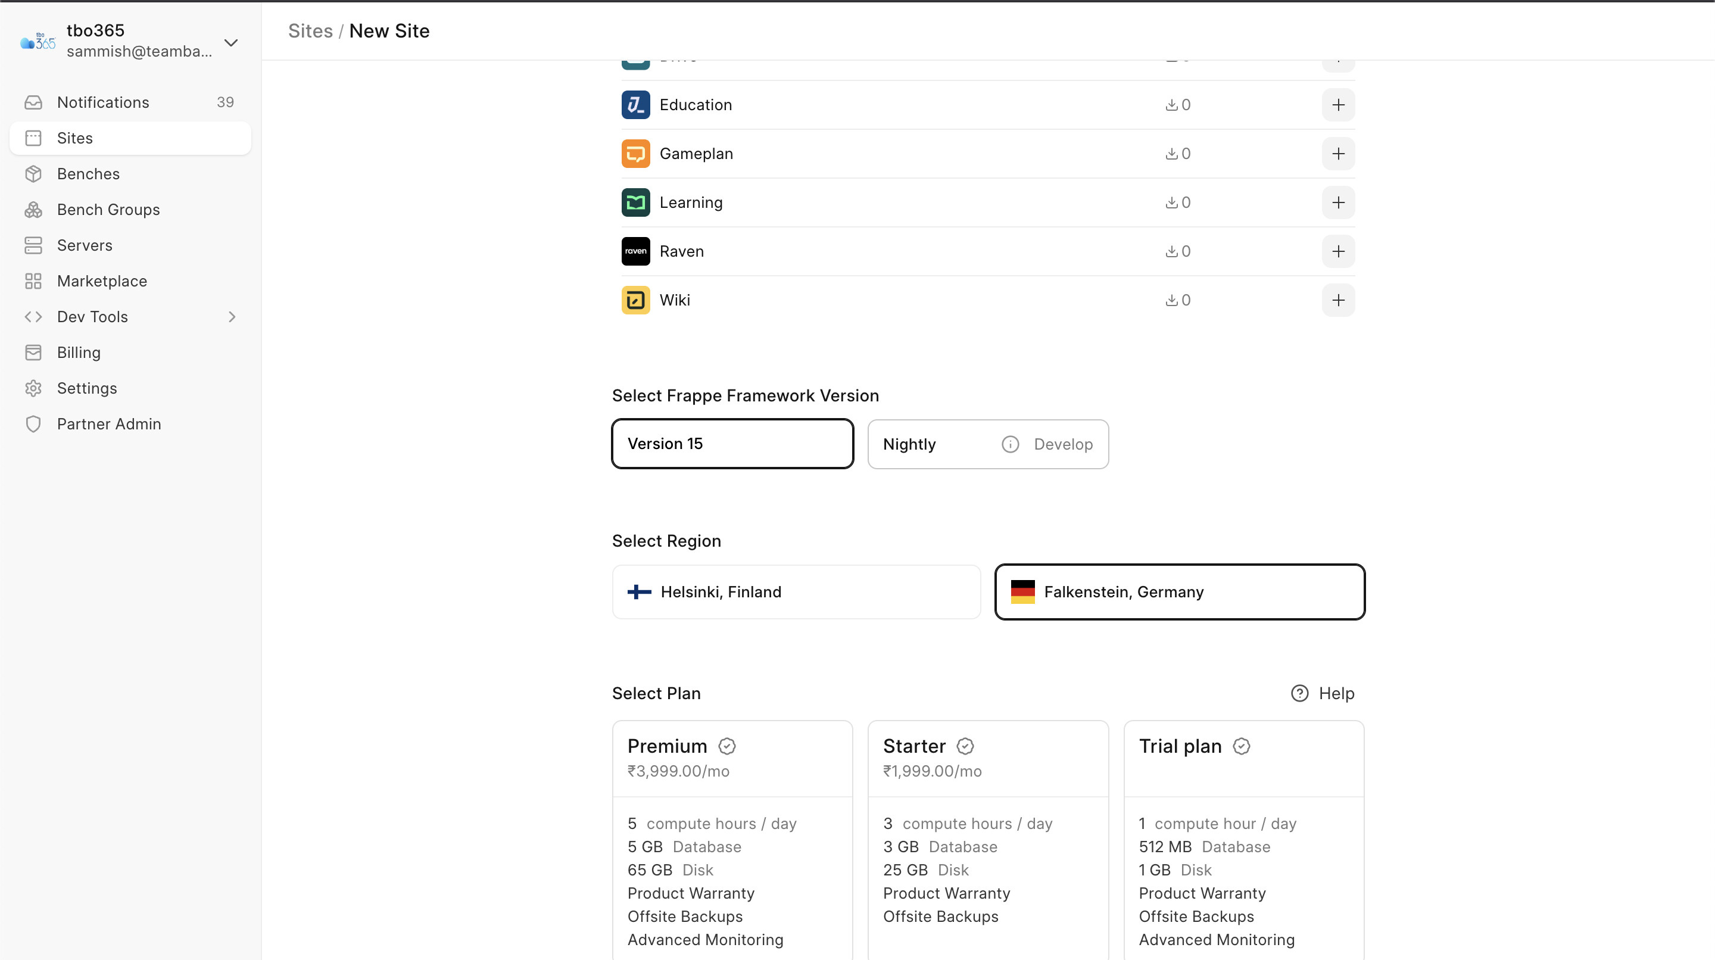
Task: Open plan Help link
Action: (1323, 693)
